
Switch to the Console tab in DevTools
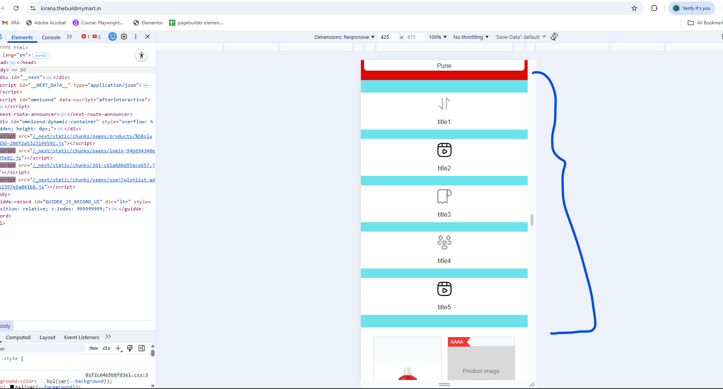click(x=51, y=37)
